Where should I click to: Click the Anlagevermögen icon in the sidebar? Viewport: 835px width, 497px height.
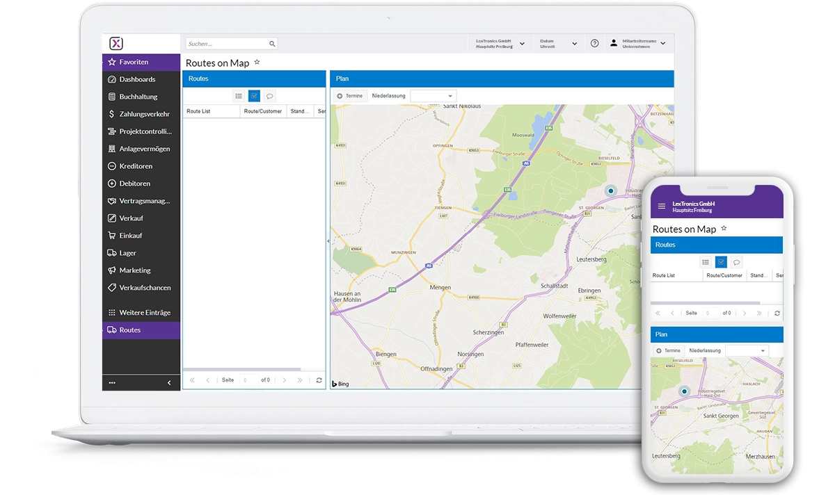(112, 148)
